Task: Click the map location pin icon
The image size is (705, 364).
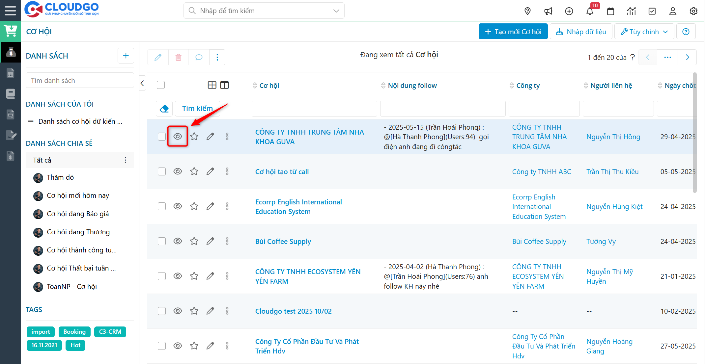Action: tap(527, 11)
